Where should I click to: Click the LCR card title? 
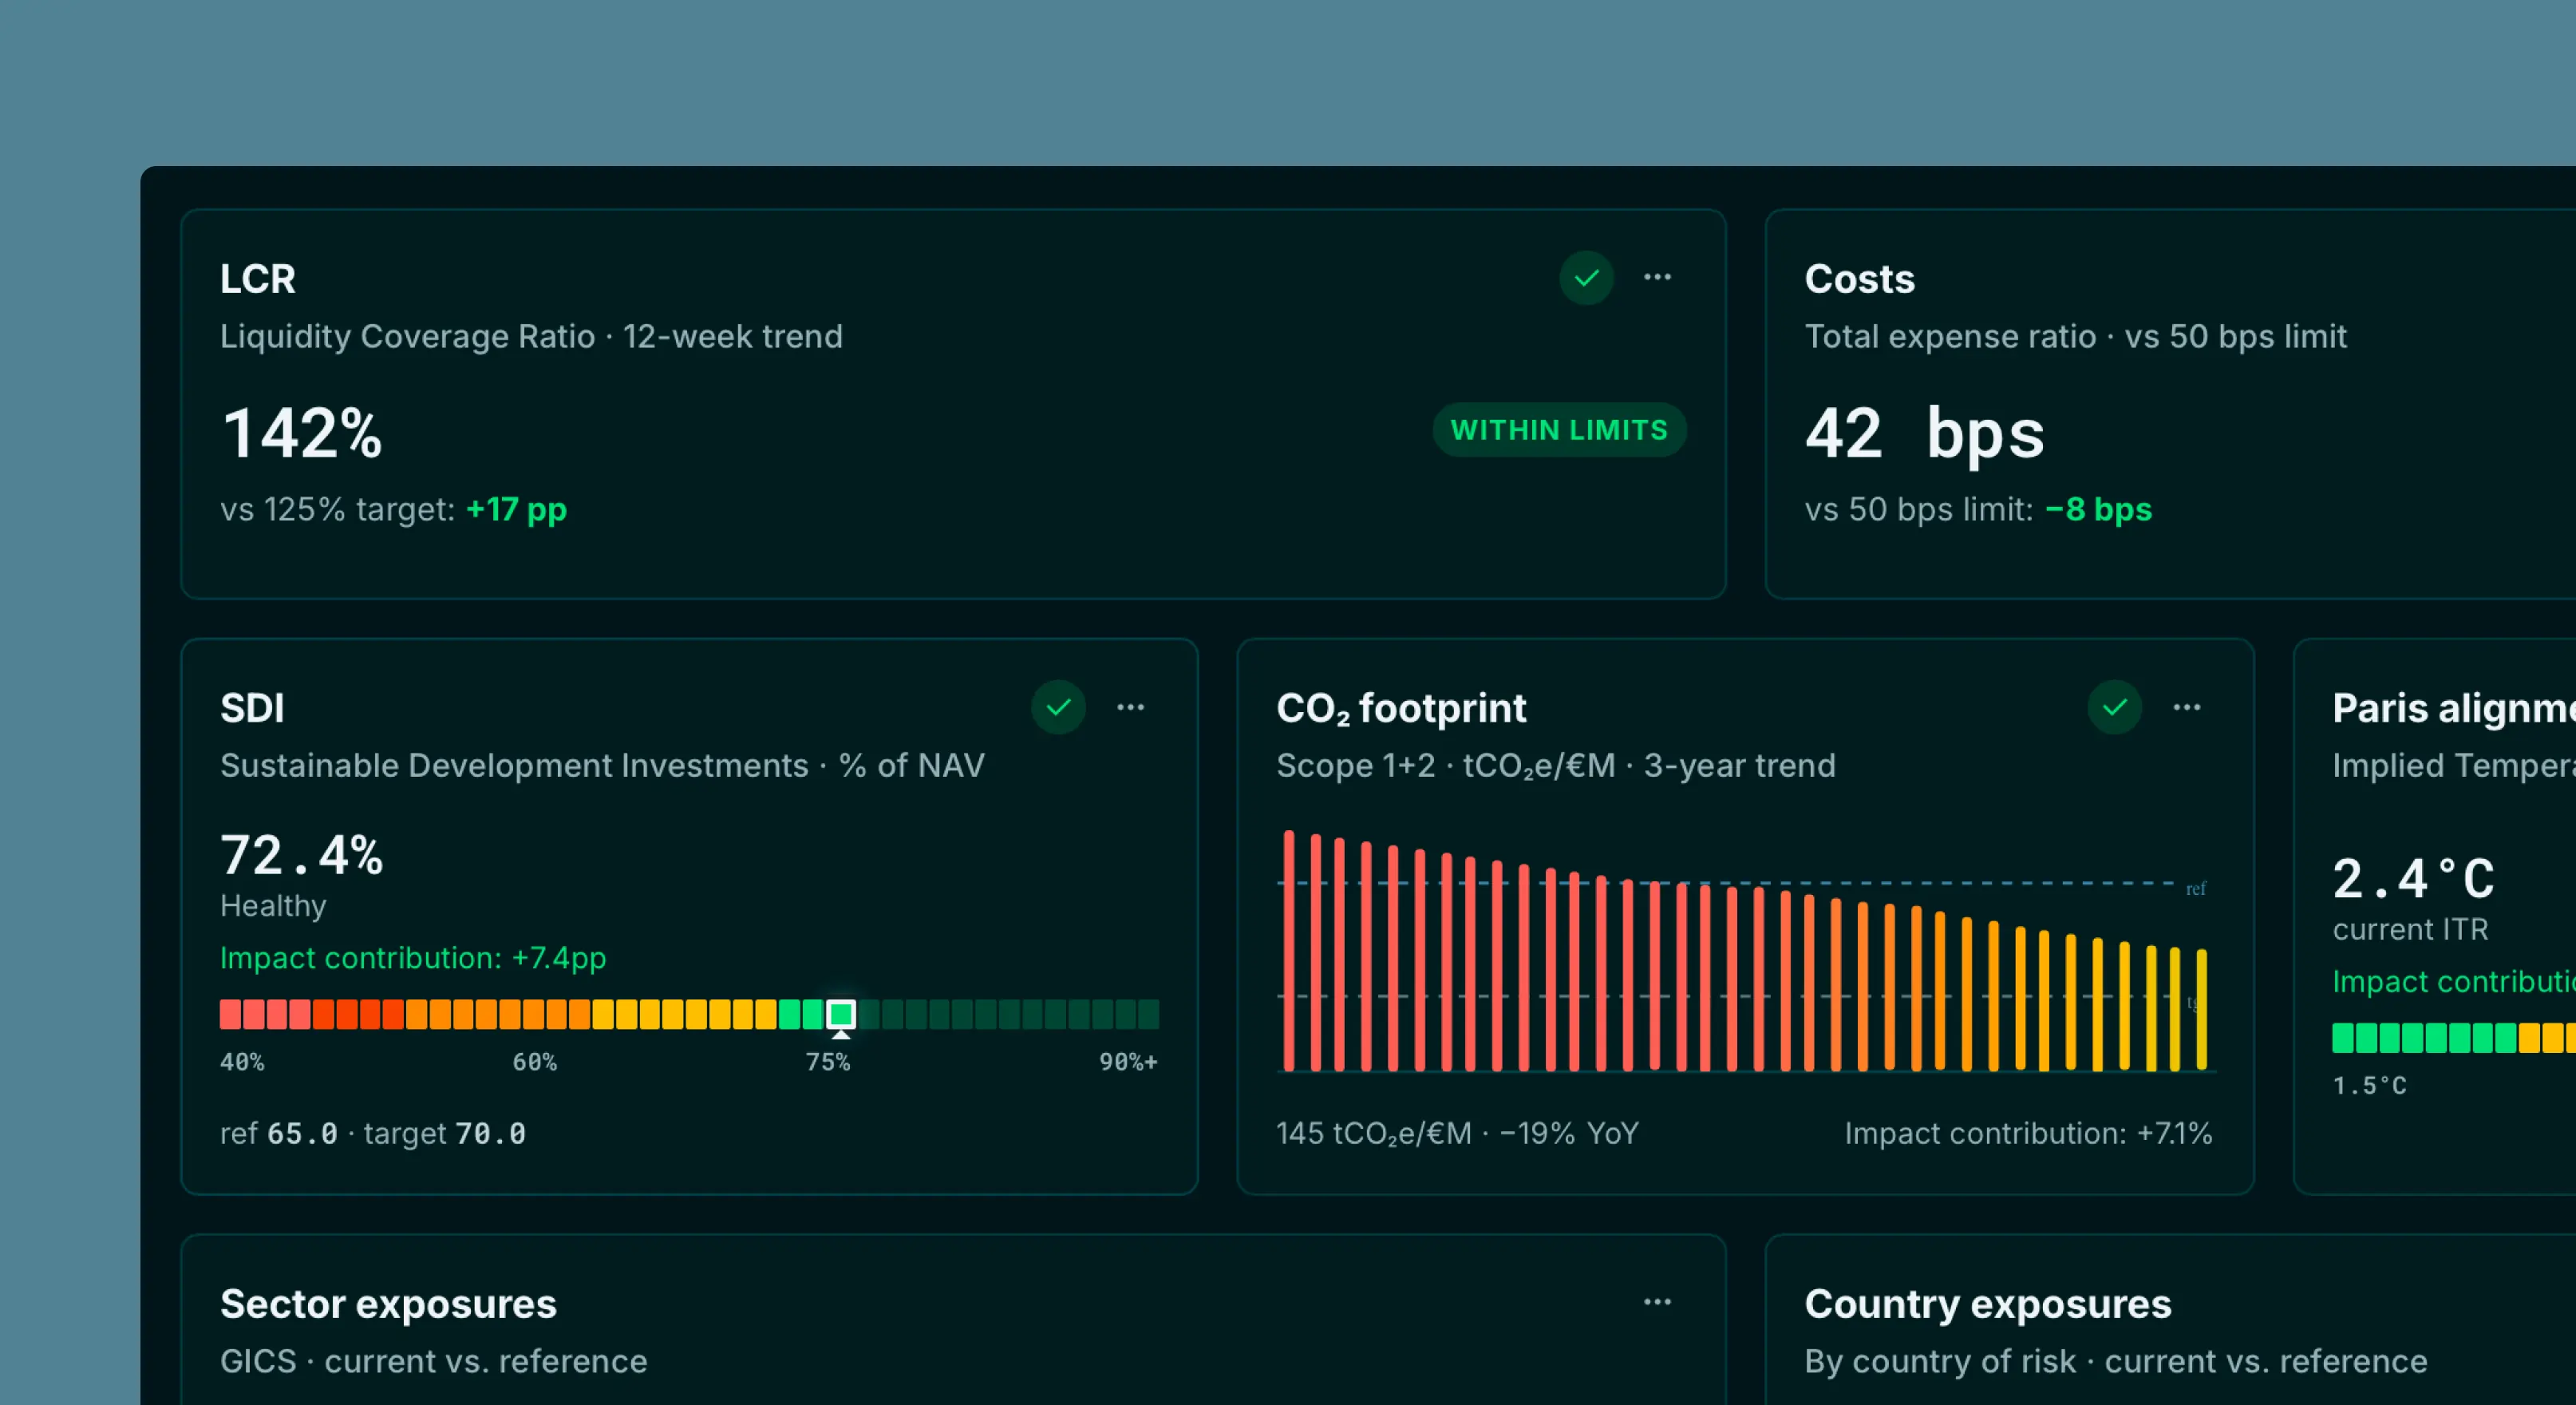point(258,279)
